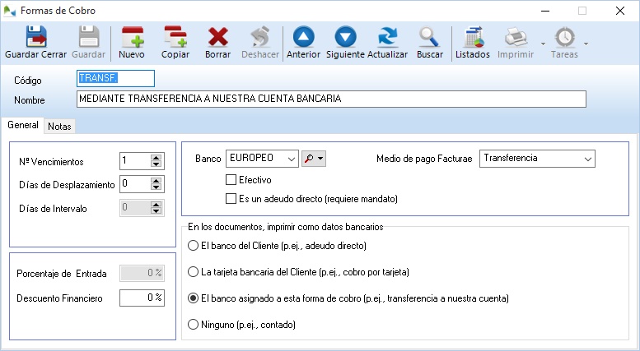Expand the Imprimir dropdown arrow
The image size is (640, 351).
pyautogui.click(x=543, y=44)
